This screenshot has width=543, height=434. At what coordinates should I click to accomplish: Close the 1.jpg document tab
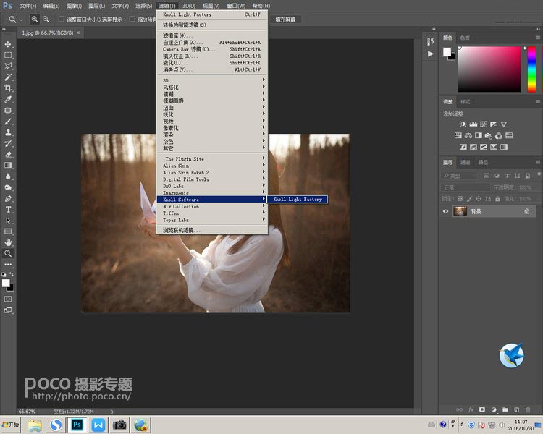click(x=78, y=33)
